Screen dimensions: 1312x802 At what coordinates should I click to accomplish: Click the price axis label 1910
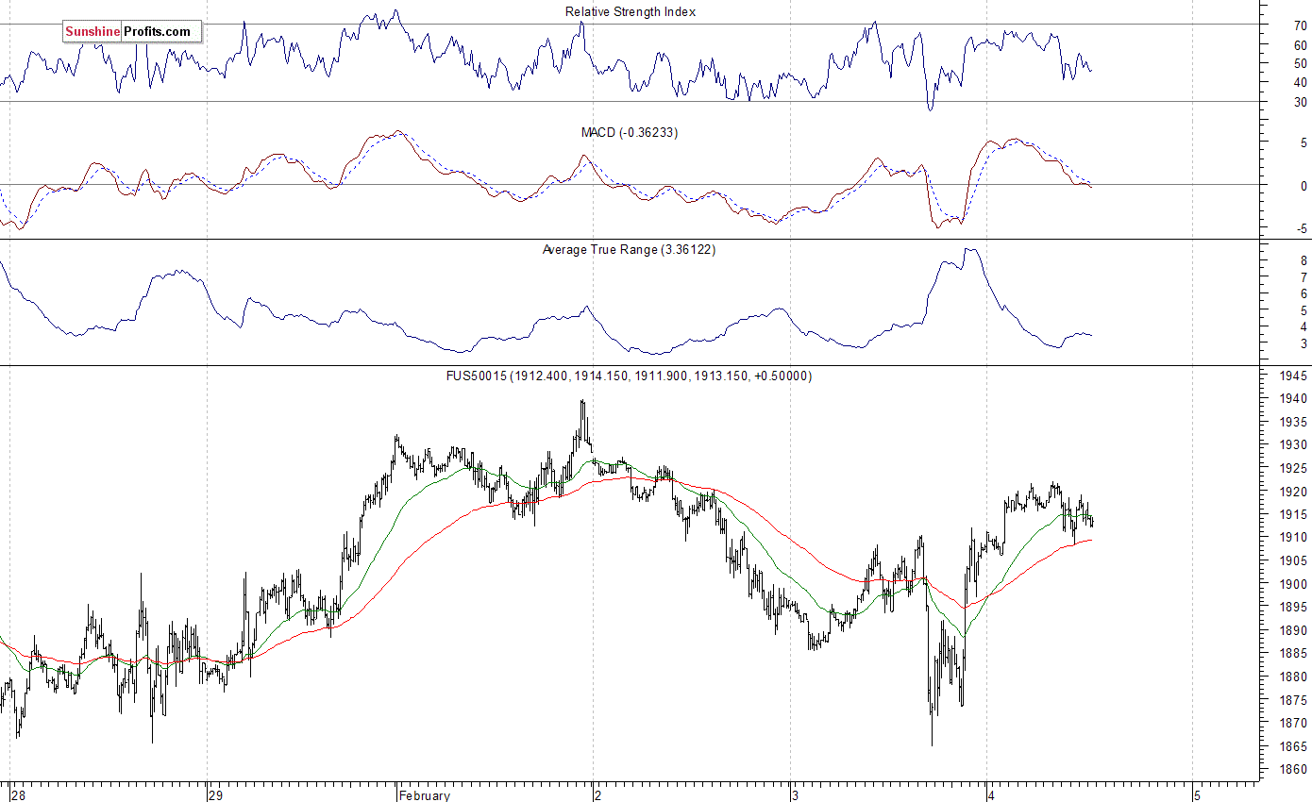[x=1293, y=538]
